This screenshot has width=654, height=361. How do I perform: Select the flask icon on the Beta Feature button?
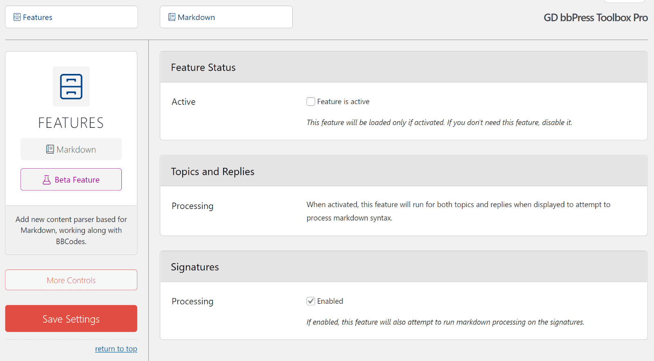47,179
